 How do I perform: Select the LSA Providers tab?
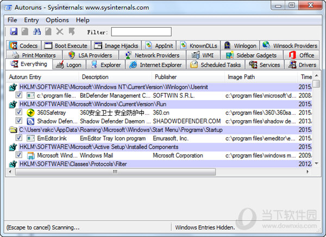90,55
